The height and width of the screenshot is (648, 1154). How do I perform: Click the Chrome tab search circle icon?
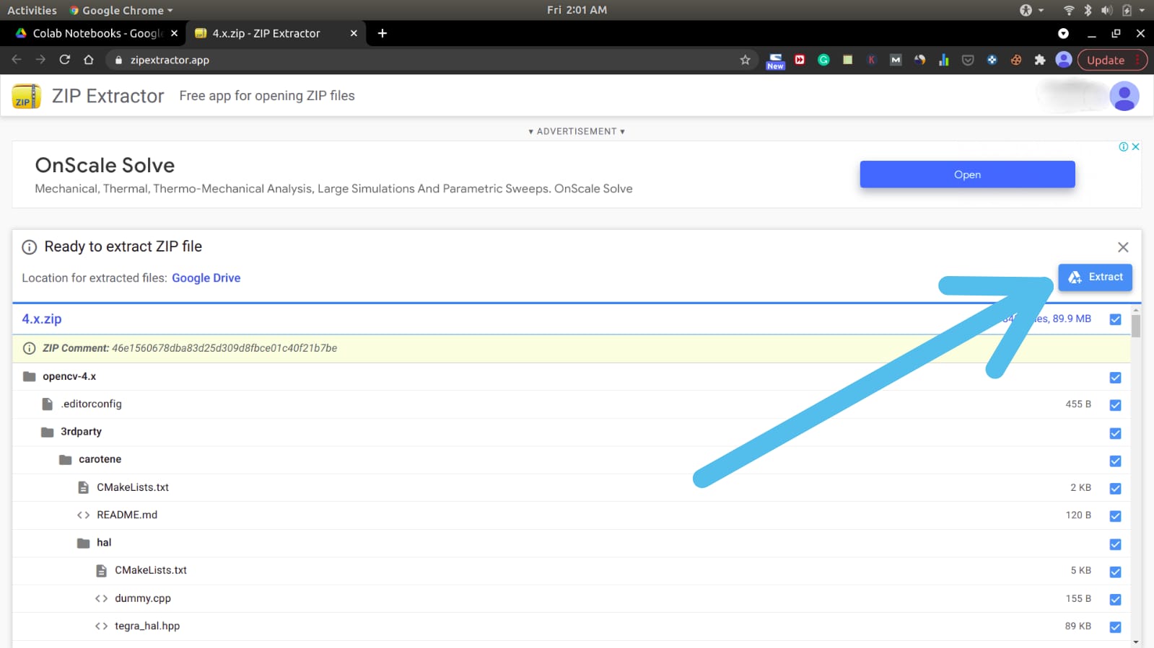[1063, 33]
